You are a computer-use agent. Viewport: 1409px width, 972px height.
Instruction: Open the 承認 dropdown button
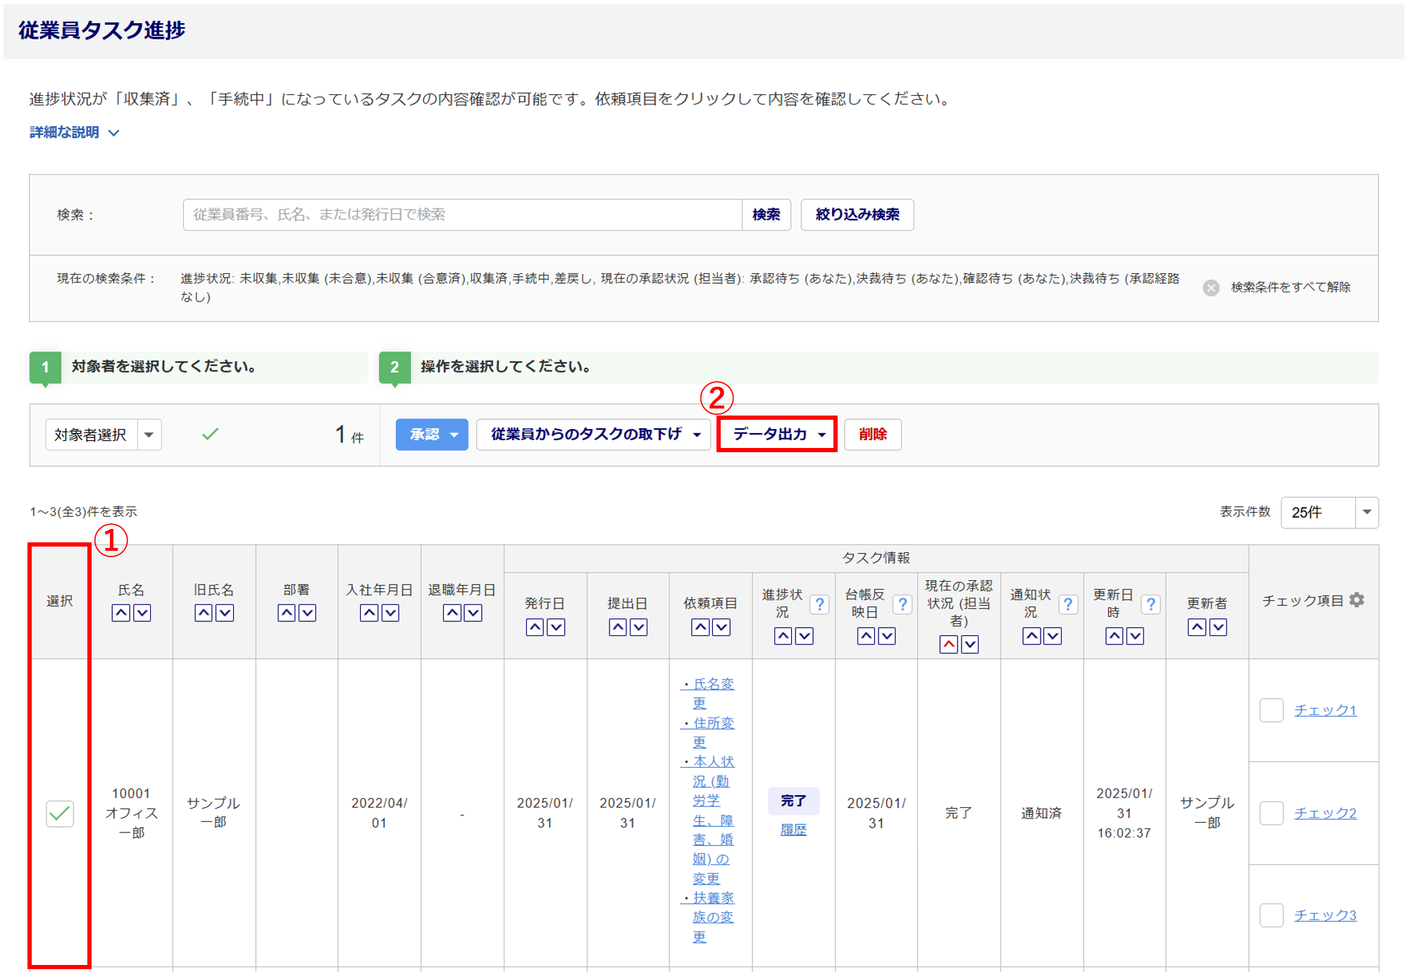[x=432, y=435]
